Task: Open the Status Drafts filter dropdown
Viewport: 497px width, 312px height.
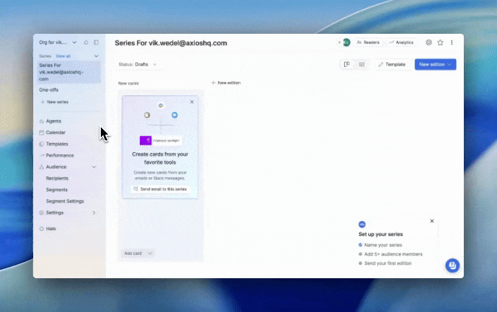Action: click(137, 64)
